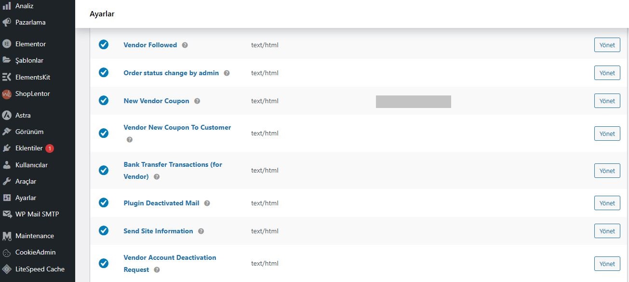Click the WP Mail SMTP envelope icon

7,214
